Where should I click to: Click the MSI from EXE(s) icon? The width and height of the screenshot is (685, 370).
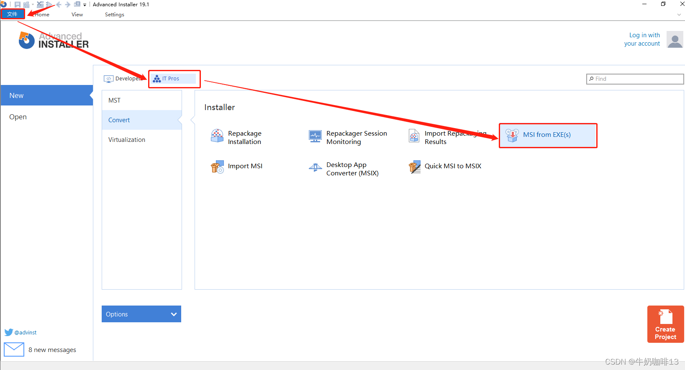[512, 135]
